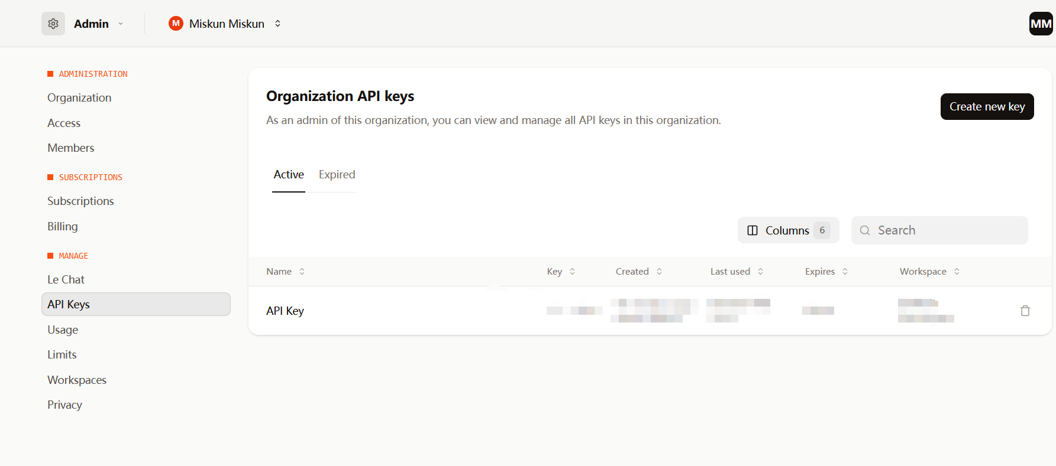Open the MM user avatar menu
This screenshot has width=1056, height=466.
(x=1041, y=24)
